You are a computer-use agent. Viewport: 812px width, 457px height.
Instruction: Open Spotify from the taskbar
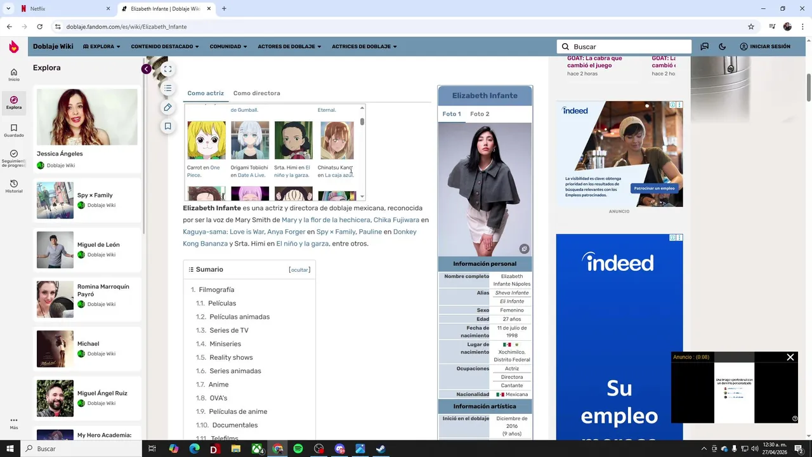tap(298, 449)
